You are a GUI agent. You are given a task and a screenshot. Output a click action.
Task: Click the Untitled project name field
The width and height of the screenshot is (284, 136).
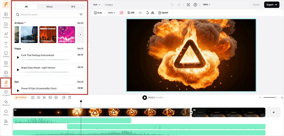point(109,5)
